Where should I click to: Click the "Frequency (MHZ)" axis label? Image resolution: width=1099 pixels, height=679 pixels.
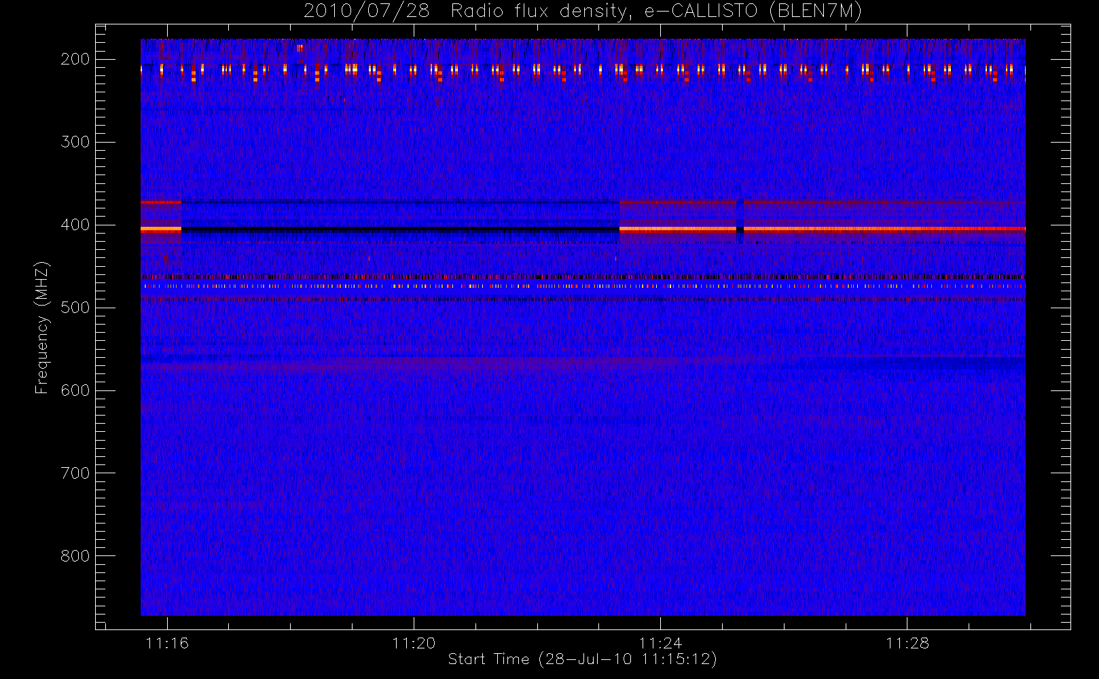click(x=42, y=327)
